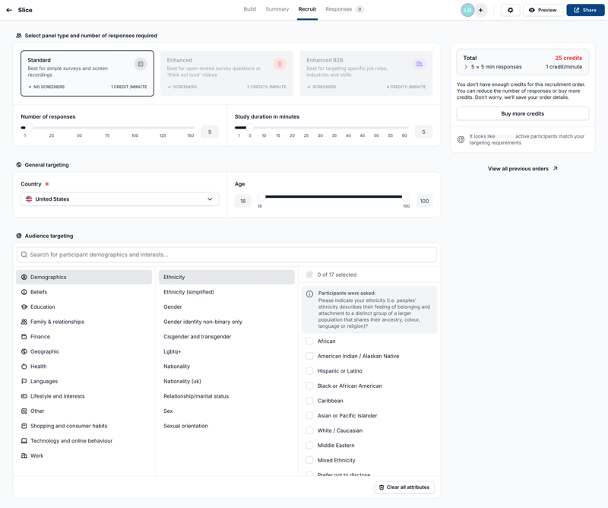Screen dimensions: 608x508
Task: Open the settings gear in the top bar
Action: 509,10
